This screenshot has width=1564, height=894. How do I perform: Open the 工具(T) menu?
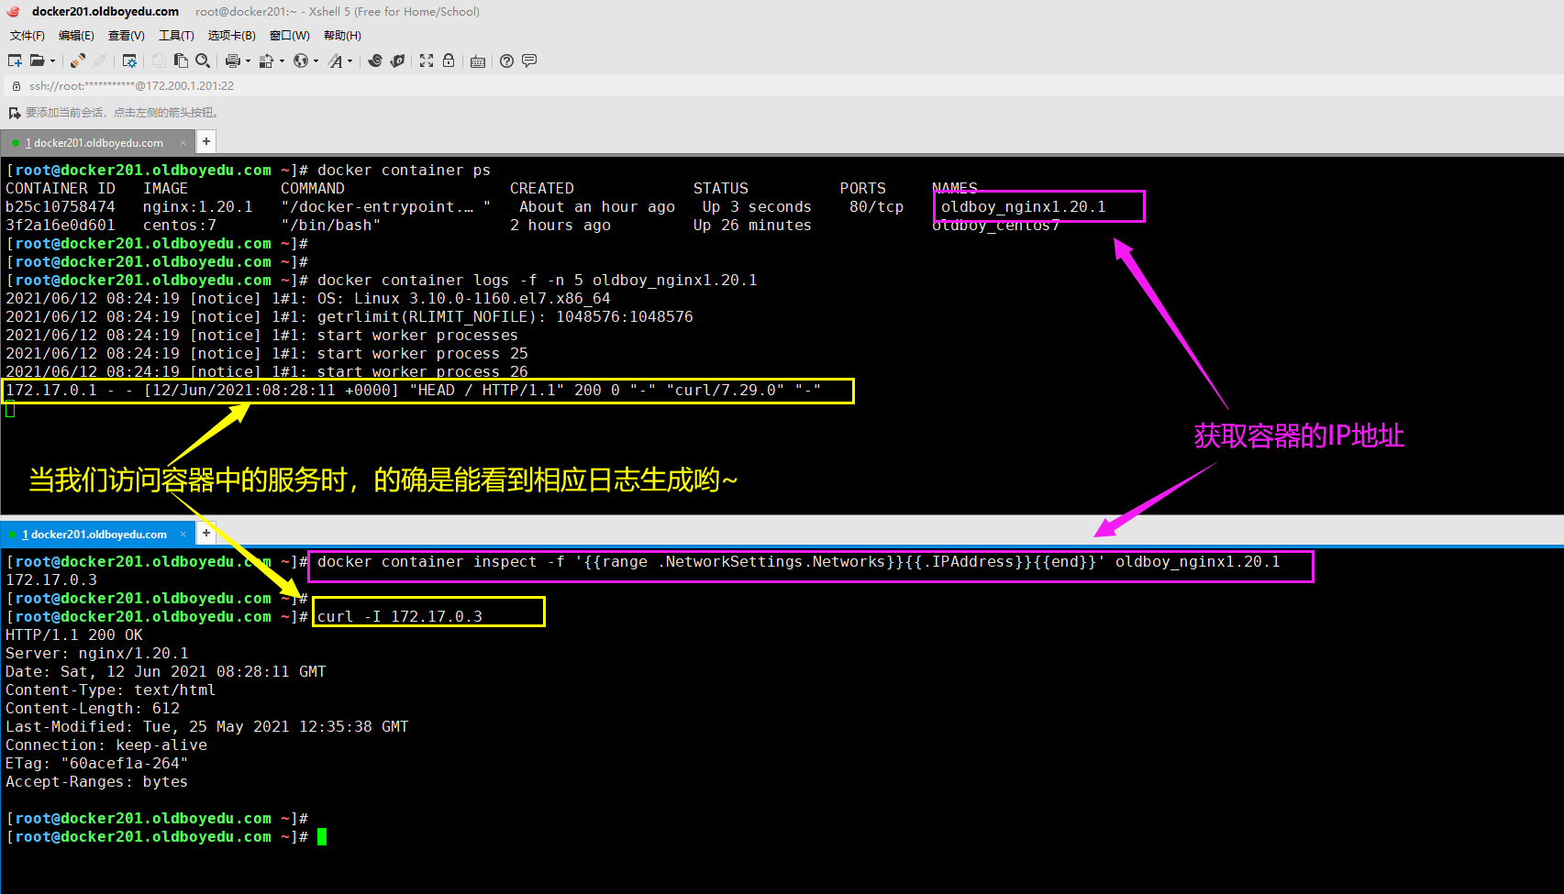point(176,36)
